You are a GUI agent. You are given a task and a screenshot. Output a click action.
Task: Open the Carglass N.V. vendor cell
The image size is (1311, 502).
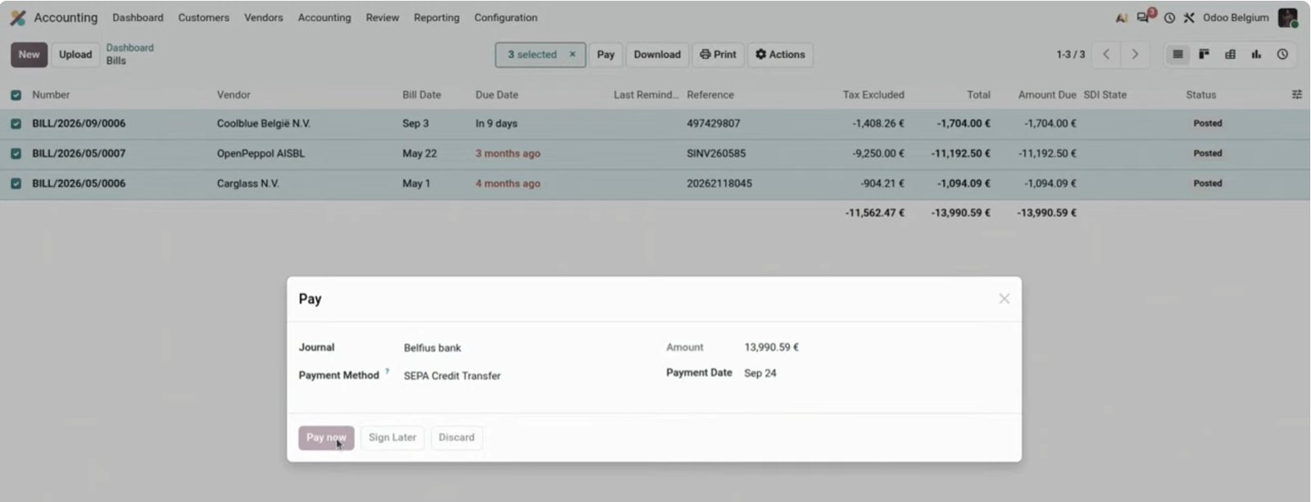pyautogui.click(x=247, y=183)
